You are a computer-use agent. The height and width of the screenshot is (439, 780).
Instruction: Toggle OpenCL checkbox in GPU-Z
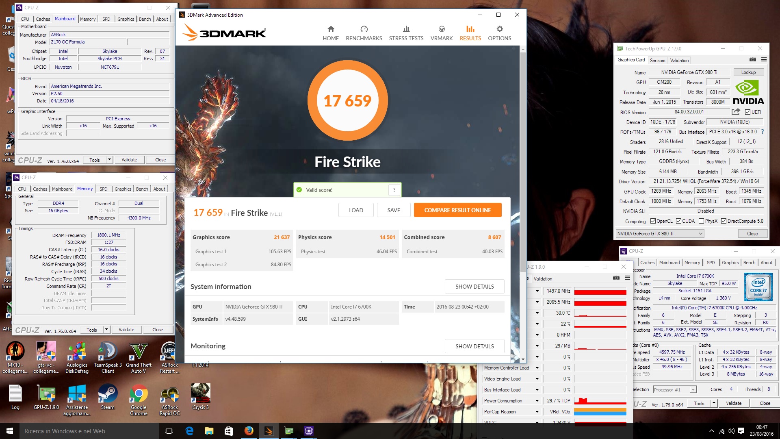point(653,221)
